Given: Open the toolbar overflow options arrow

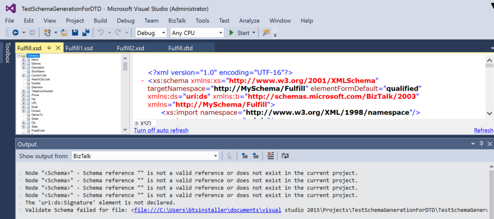Looking at the screenshot, I should point(275,35).
